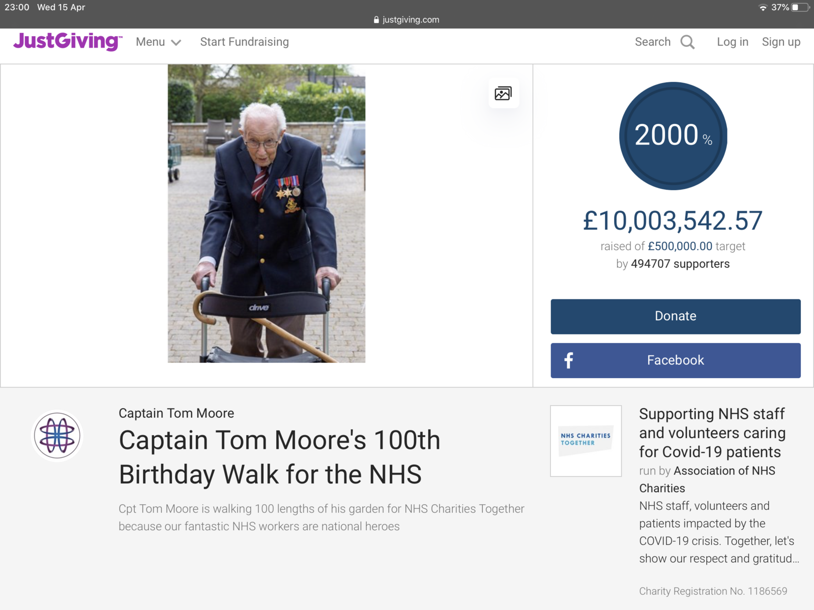
Task: Expand the Menu dropdown chevron
Action: click(176, 43)
